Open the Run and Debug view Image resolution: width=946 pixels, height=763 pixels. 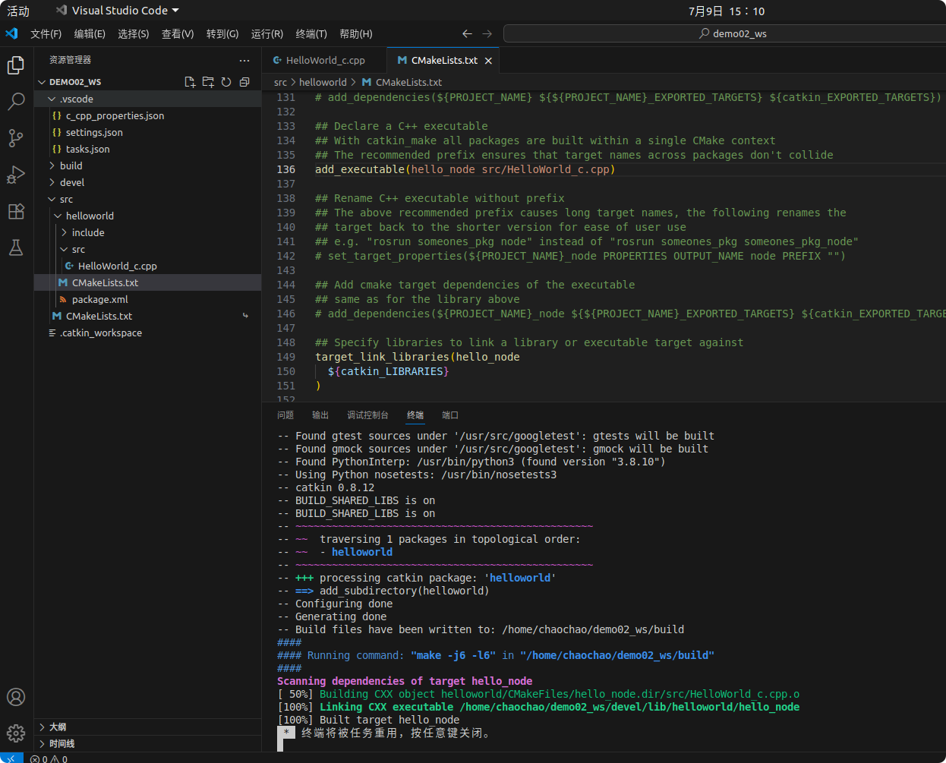pos(16,174)
